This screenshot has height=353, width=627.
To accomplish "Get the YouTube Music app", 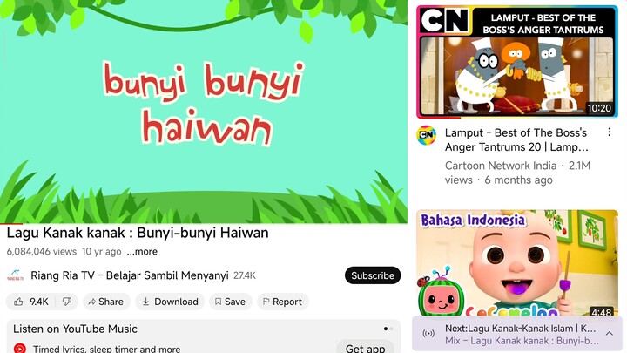I will point(365,348).
